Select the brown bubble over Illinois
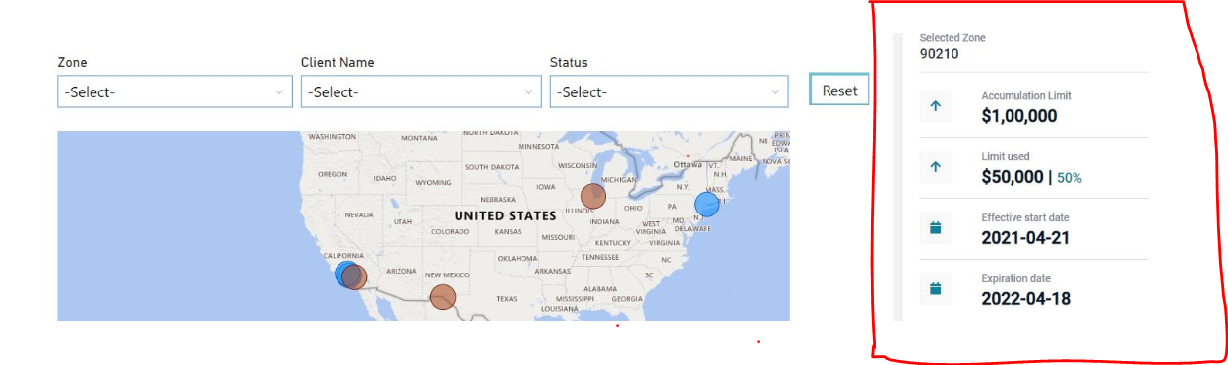The width and height of the screenshot is (1228, 365). (592, 196)
